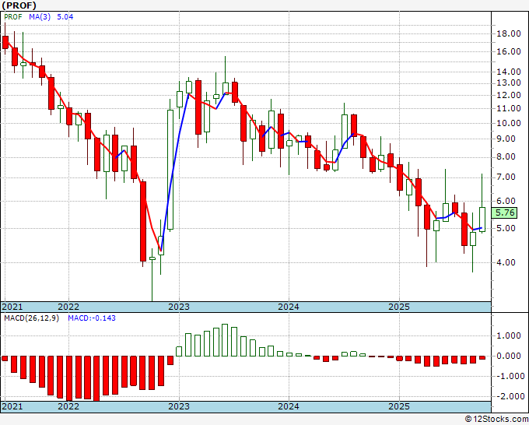Click the 0.000 MACD axis label
Viewport: 529px width, 425px height.
coord(509,357)
